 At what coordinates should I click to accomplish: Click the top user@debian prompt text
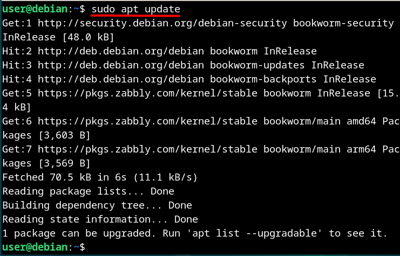tap(35, 9)
